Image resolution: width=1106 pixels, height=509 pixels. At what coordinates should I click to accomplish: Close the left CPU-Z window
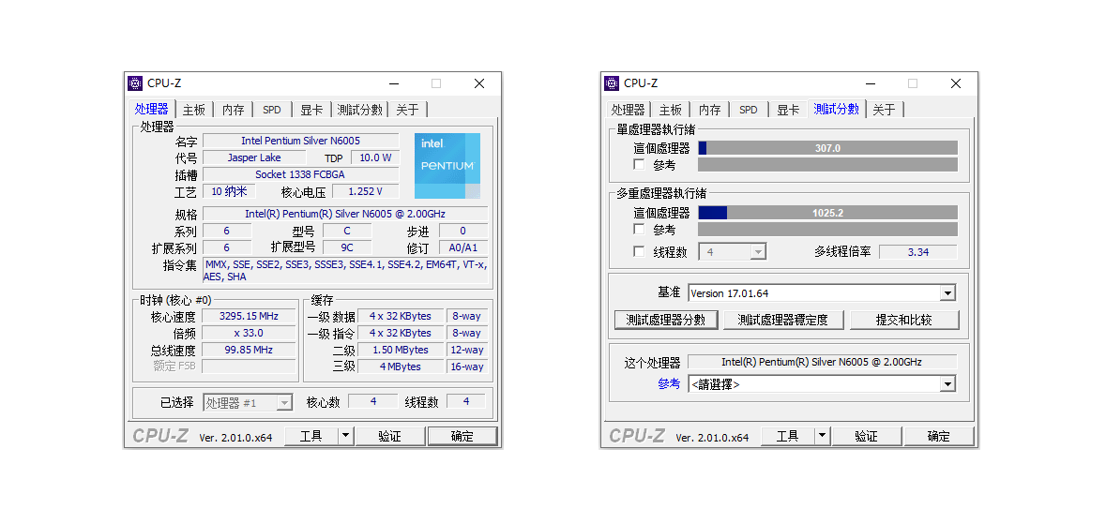479,83
